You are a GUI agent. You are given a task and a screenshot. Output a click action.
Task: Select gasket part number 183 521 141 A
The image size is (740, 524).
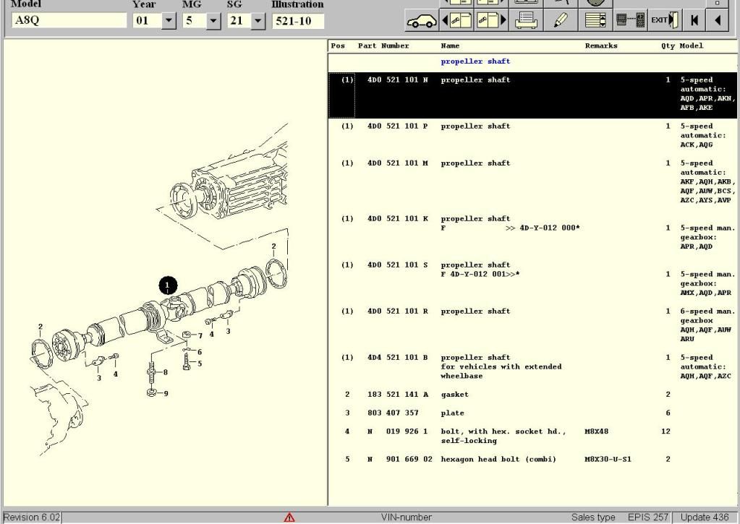point(397,395)
